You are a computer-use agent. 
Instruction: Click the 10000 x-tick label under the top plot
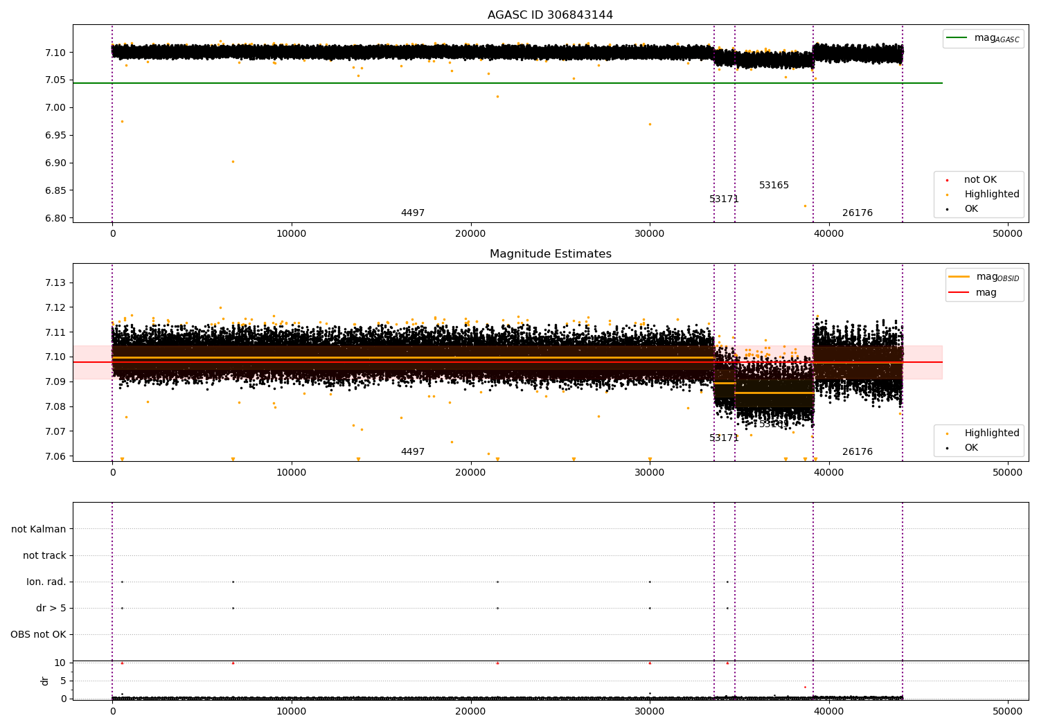(292, 234)
